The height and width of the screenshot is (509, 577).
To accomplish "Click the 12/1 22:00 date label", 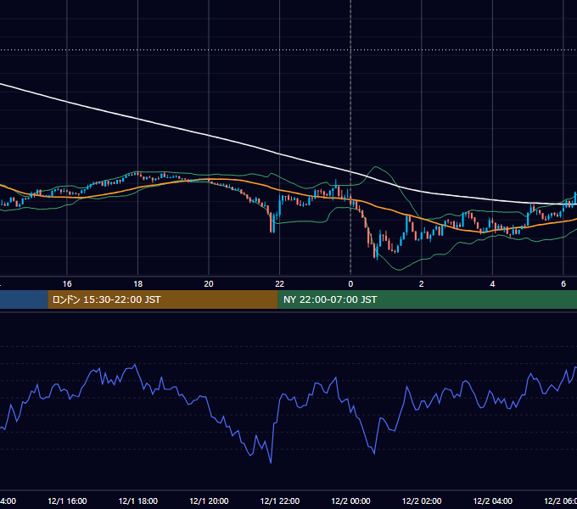I will tap(280, 501).
